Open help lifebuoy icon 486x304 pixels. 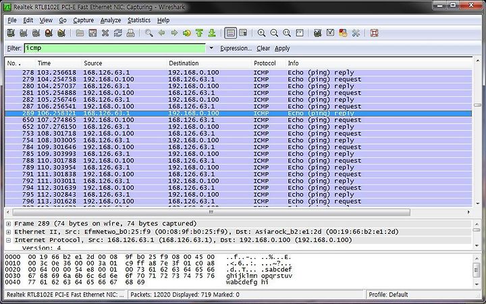pyautogui.click(x=374, y=33)
